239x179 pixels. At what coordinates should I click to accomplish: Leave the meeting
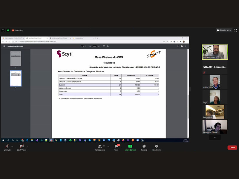click(232, 147)
